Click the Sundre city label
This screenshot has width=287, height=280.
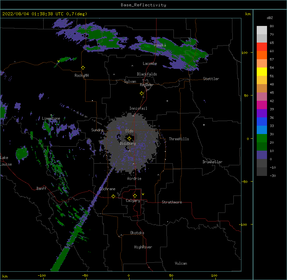pos(97,130)
